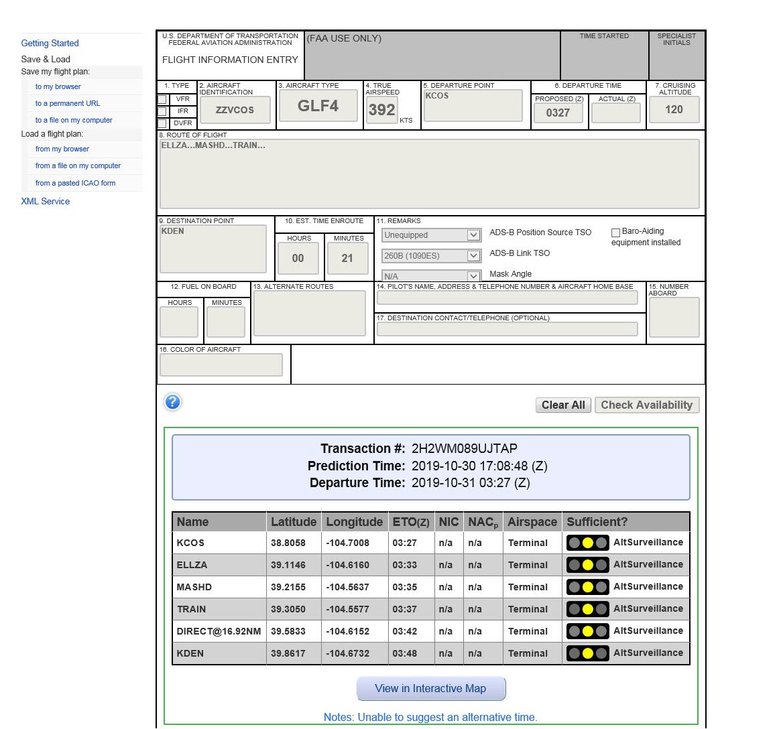Go to XML Service in sidebar
The image size is (777, 729).
pos(45,202)
